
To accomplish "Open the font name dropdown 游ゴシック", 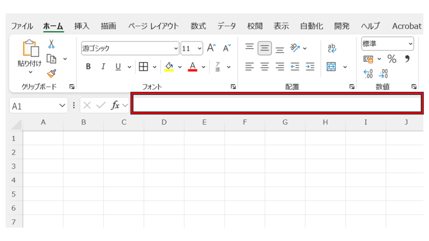I will 130,49.
